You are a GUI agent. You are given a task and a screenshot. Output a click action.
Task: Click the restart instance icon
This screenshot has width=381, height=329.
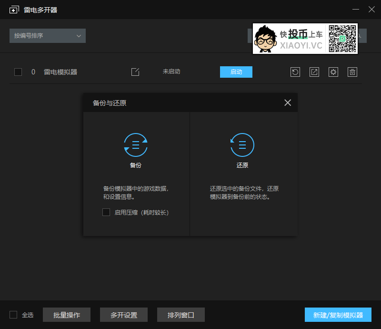point(295,72)
